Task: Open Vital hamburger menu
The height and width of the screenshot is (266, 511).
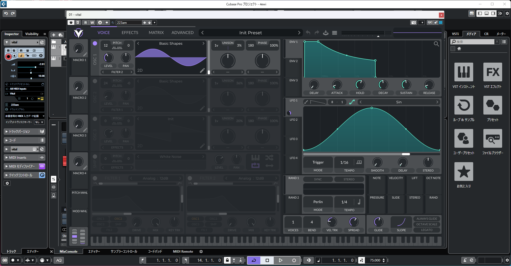Action: 335,33
